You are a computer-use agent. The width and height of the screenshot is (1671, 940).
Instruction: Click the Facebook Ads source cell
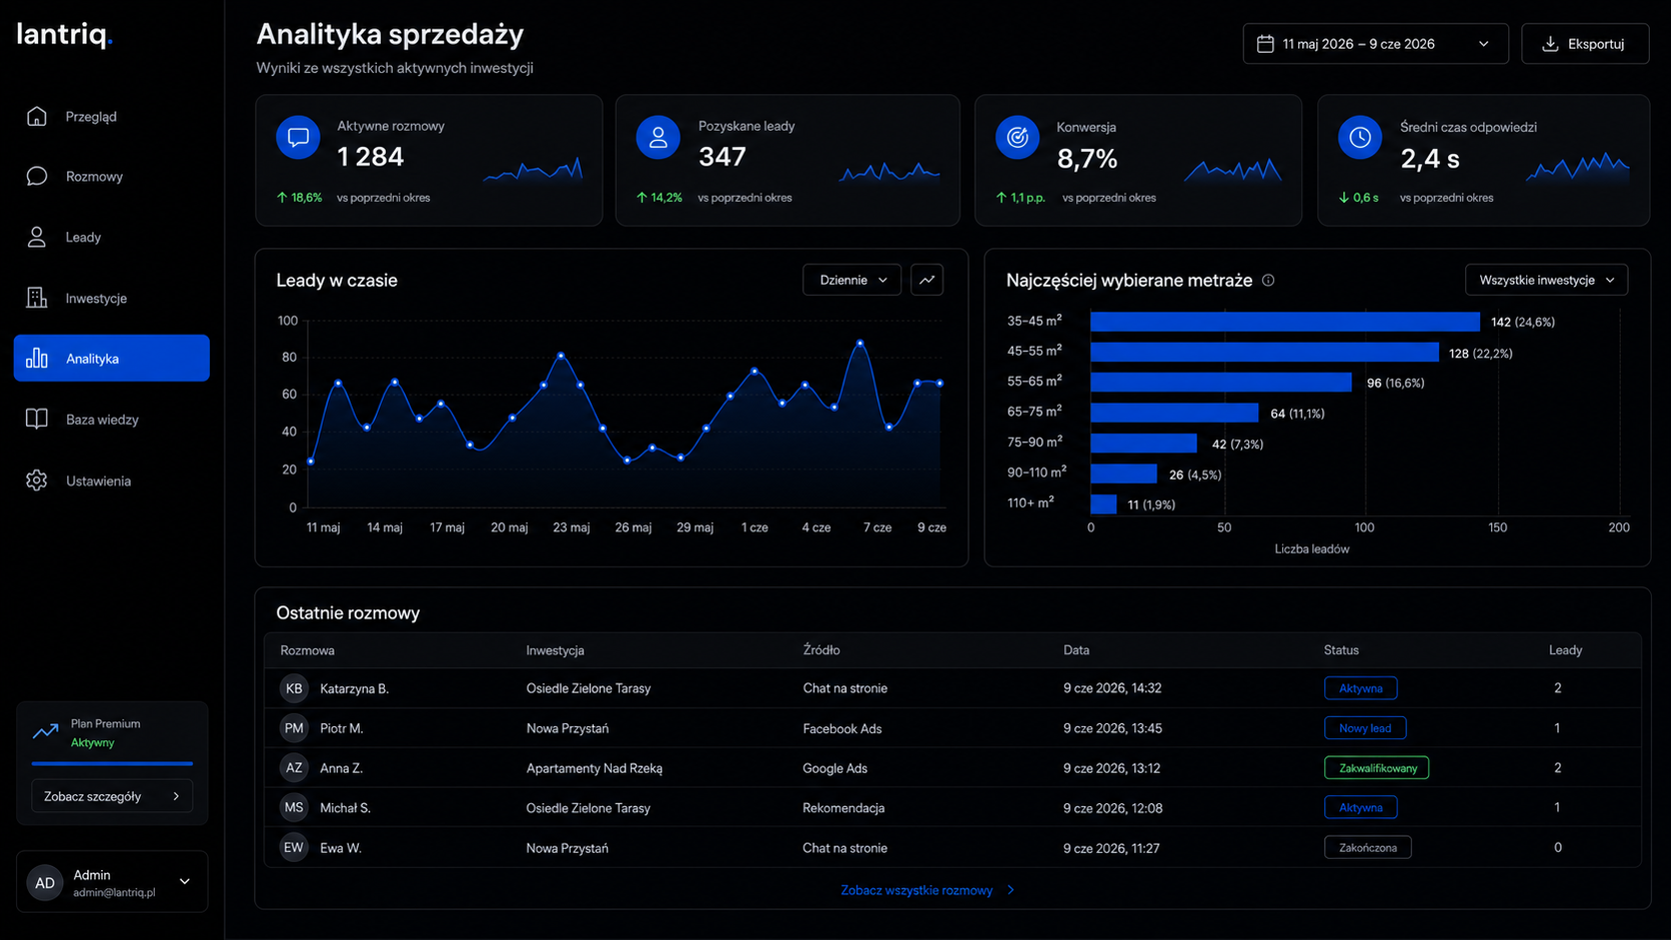tap(842, 728)
